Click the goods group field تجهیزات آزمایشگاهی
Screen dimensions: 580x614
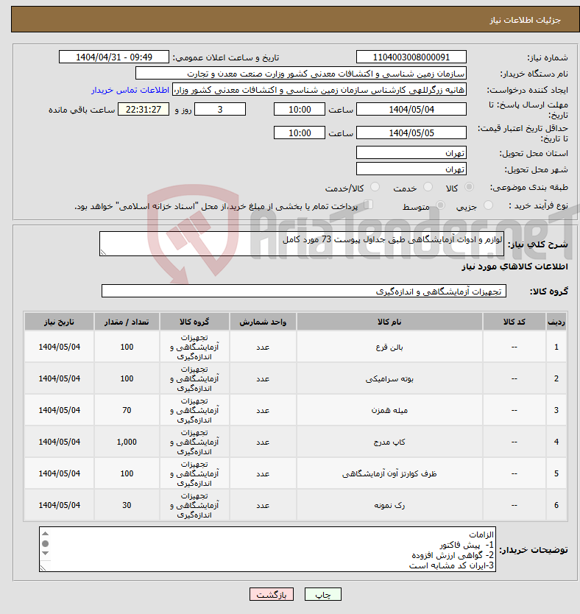(304, 291)
